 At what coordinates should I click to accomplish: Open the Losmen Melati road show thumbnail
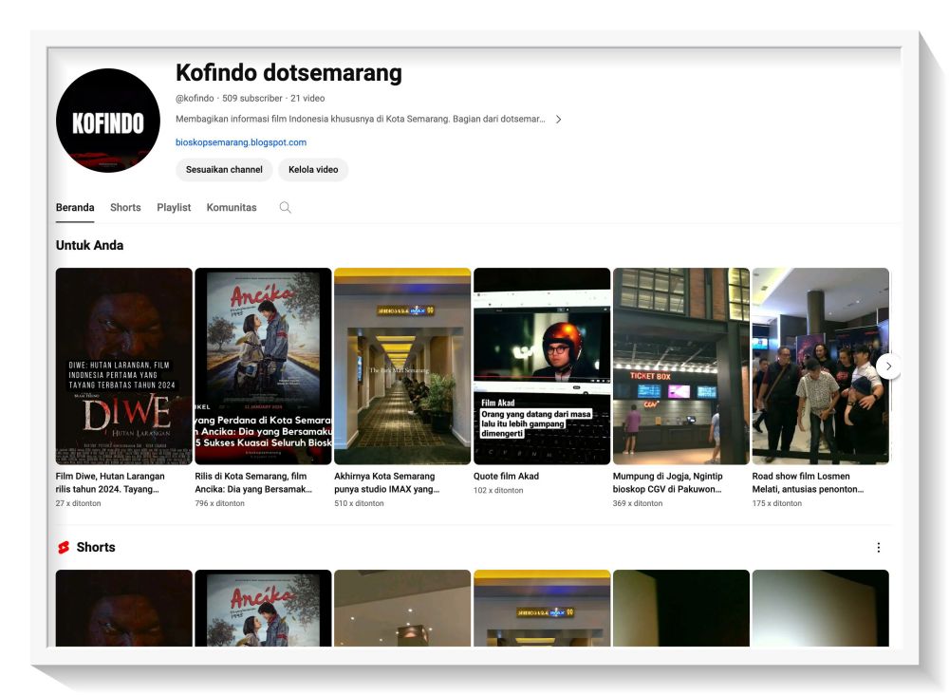pyautogui.click(x=821, y=366)
